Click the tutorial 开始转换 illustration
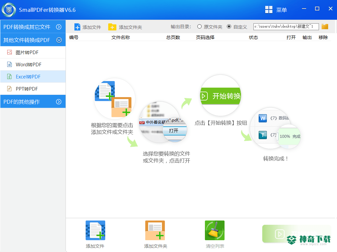Screen dimensions: 337x252 click(x=221, y=95)
